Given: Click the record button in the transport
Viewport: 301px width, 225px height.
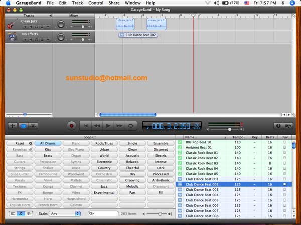Looking at the screenshot, I should (x=71, y=126).
